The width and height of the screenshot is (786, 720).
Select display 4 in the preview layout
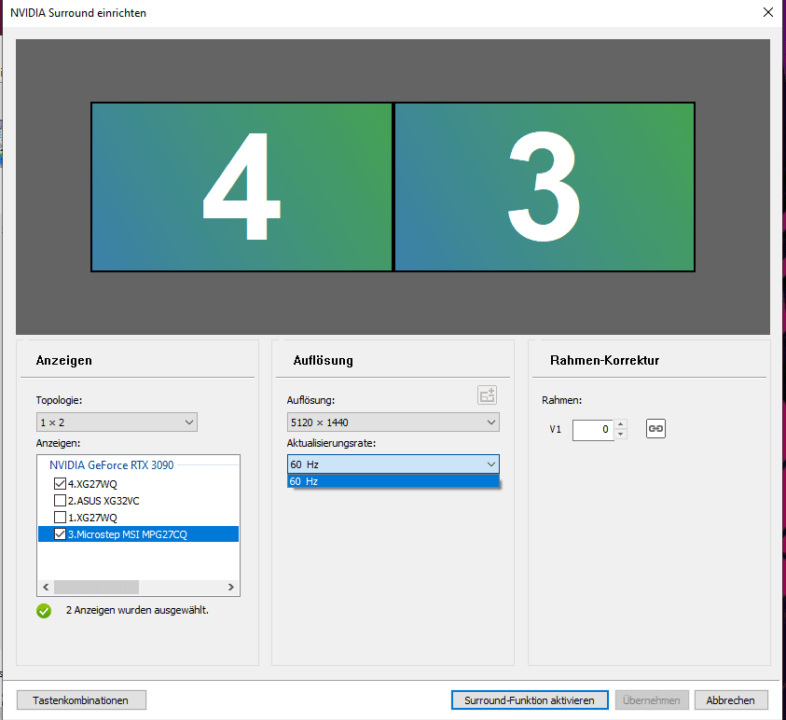pyautogui.click(x=241, y=187)
